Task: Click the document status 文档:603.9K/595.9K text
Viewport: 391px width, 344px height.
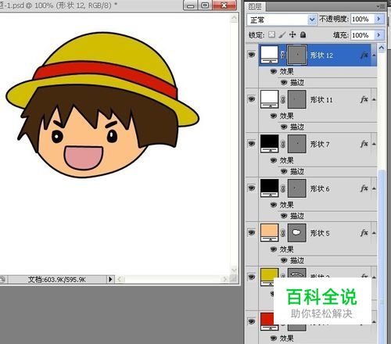Action: [57, 280]
